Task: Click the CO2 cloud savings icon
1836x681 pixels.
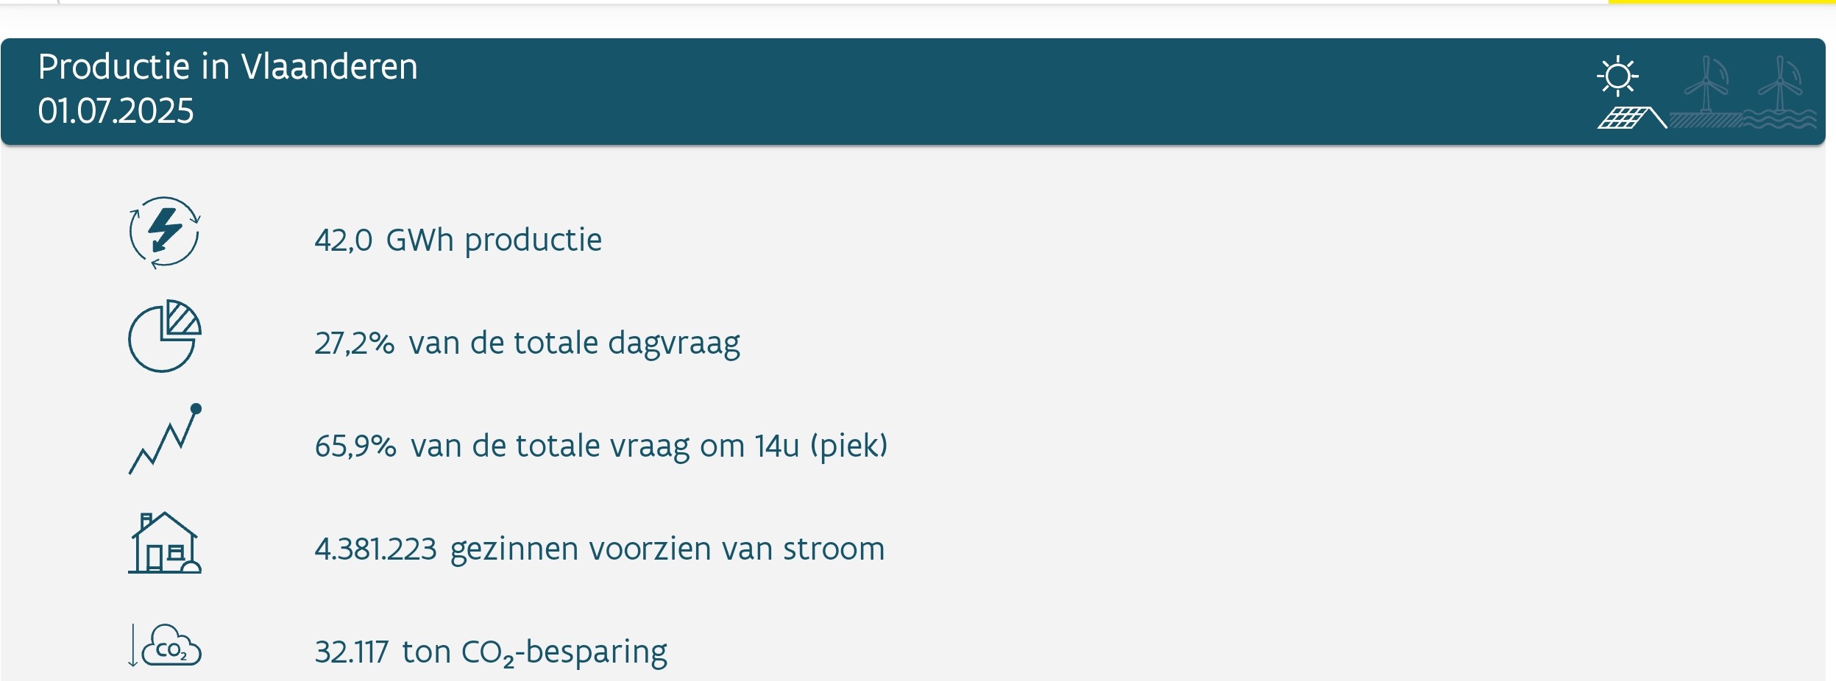Action: tap(164, 645)
